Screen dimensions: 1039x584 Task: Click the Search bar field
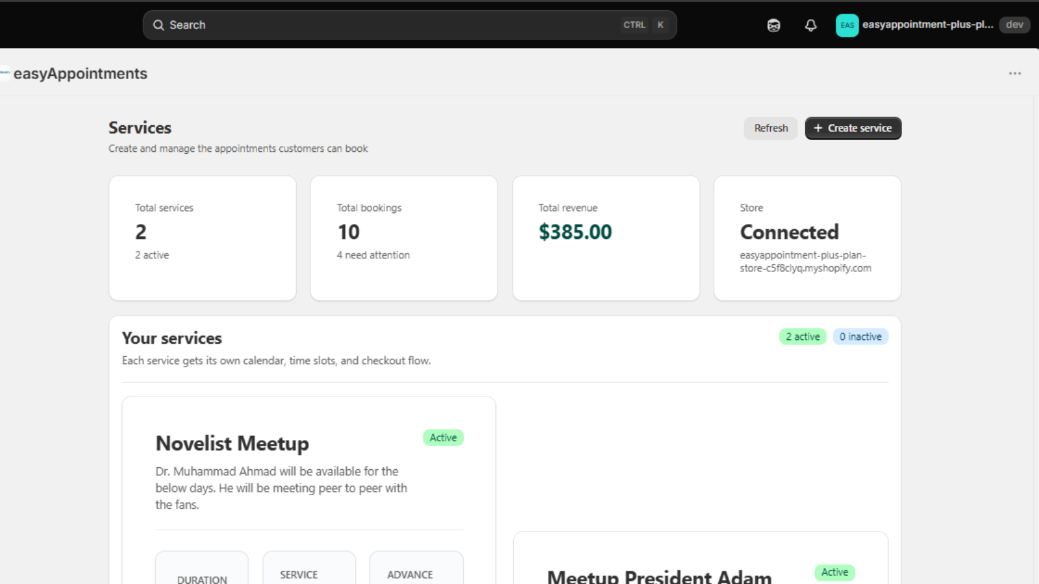coord(410,25)
